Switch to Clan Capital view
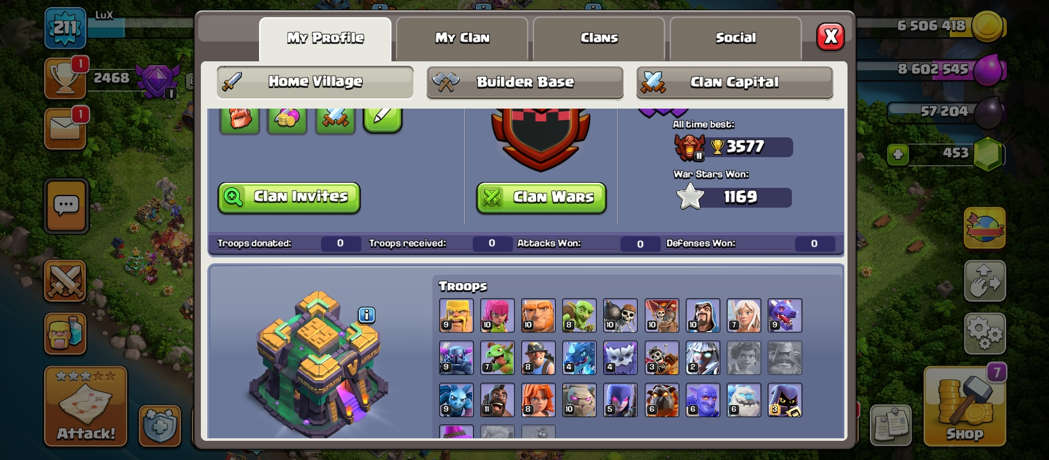This screenshot has height=460, width=1049. [734, 82]
